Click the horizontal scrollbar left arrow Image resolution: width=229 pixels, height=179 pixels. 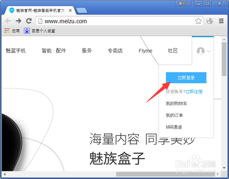click(5, 174)
